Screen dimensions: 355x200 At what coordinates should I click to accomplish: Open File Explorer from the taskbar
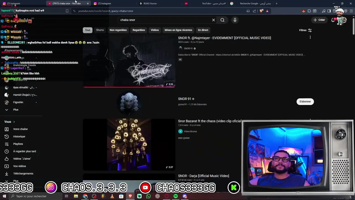coord(76,196)
